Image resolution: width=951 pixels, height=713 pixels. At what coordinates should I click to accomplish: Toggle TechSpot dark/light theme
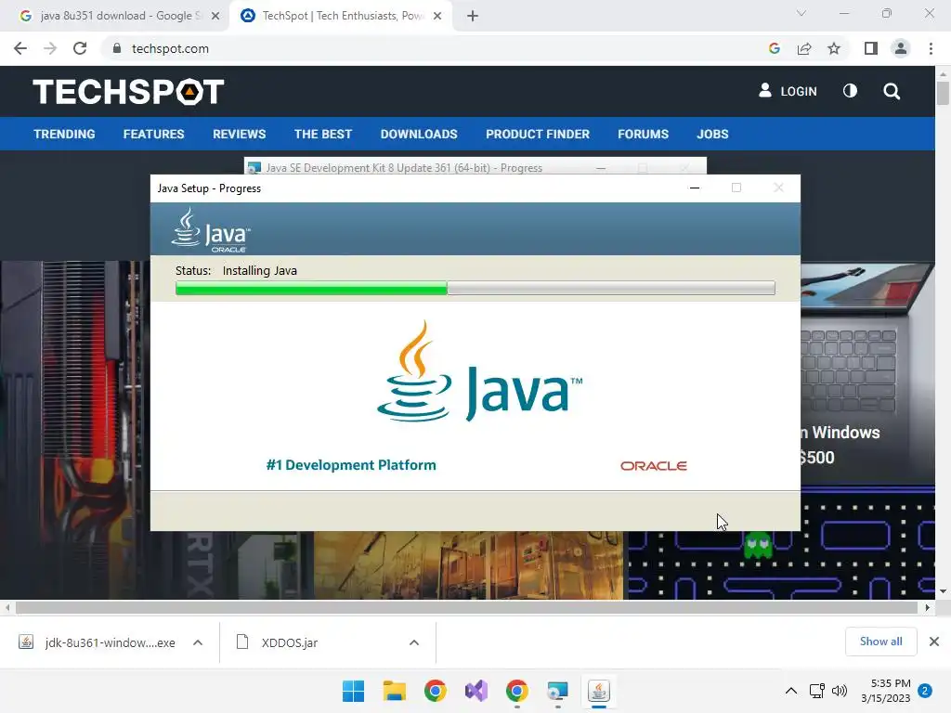coord(851,91)
